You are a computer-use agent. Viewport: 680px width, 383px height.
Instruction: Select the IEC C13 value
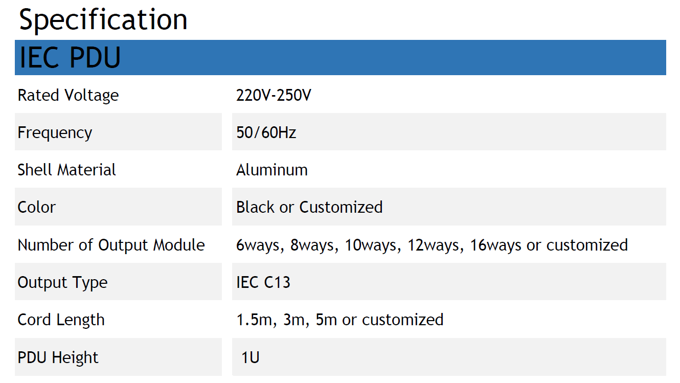[x=263, y=282]
